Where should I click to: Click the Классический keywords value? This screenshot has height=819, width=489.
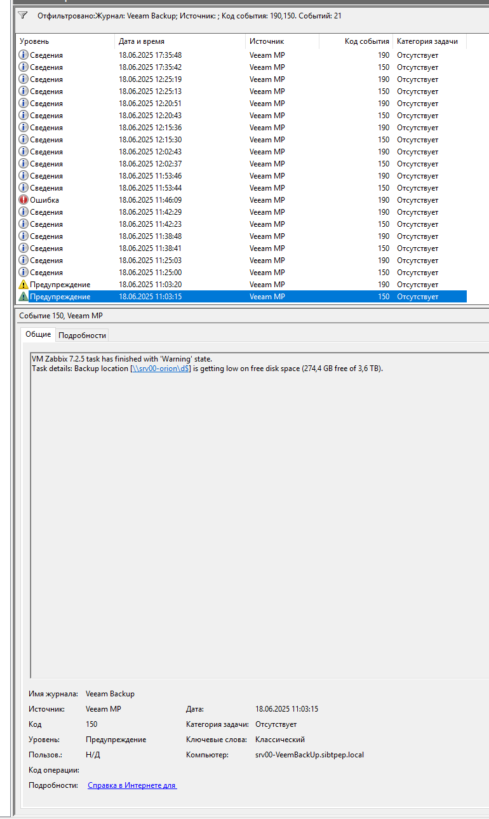click(x=280, y=740)
